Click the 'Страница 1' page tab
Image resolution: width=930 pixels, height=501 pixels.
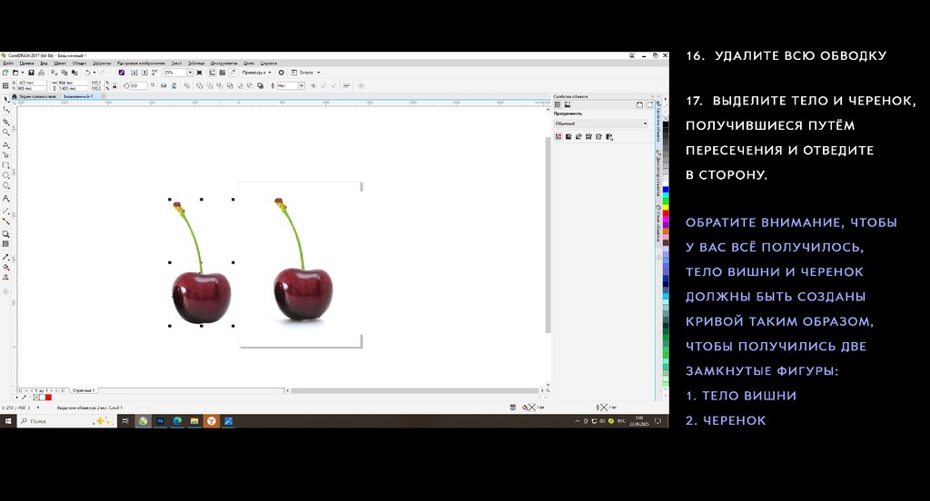(84, 389)
